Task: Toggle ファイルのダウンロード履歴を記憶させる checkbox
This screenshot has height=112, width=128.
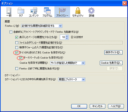Action: tap(17, 43)
